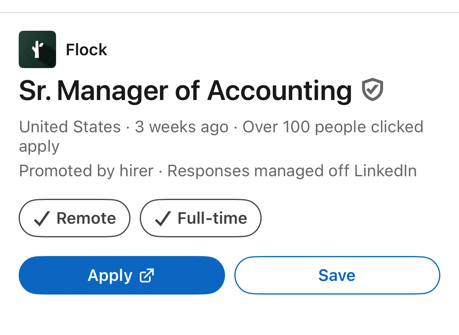The image size is (459, 335).
Task: Click 'Responses managed off LinkedIn' text
Action: (292, 171)
